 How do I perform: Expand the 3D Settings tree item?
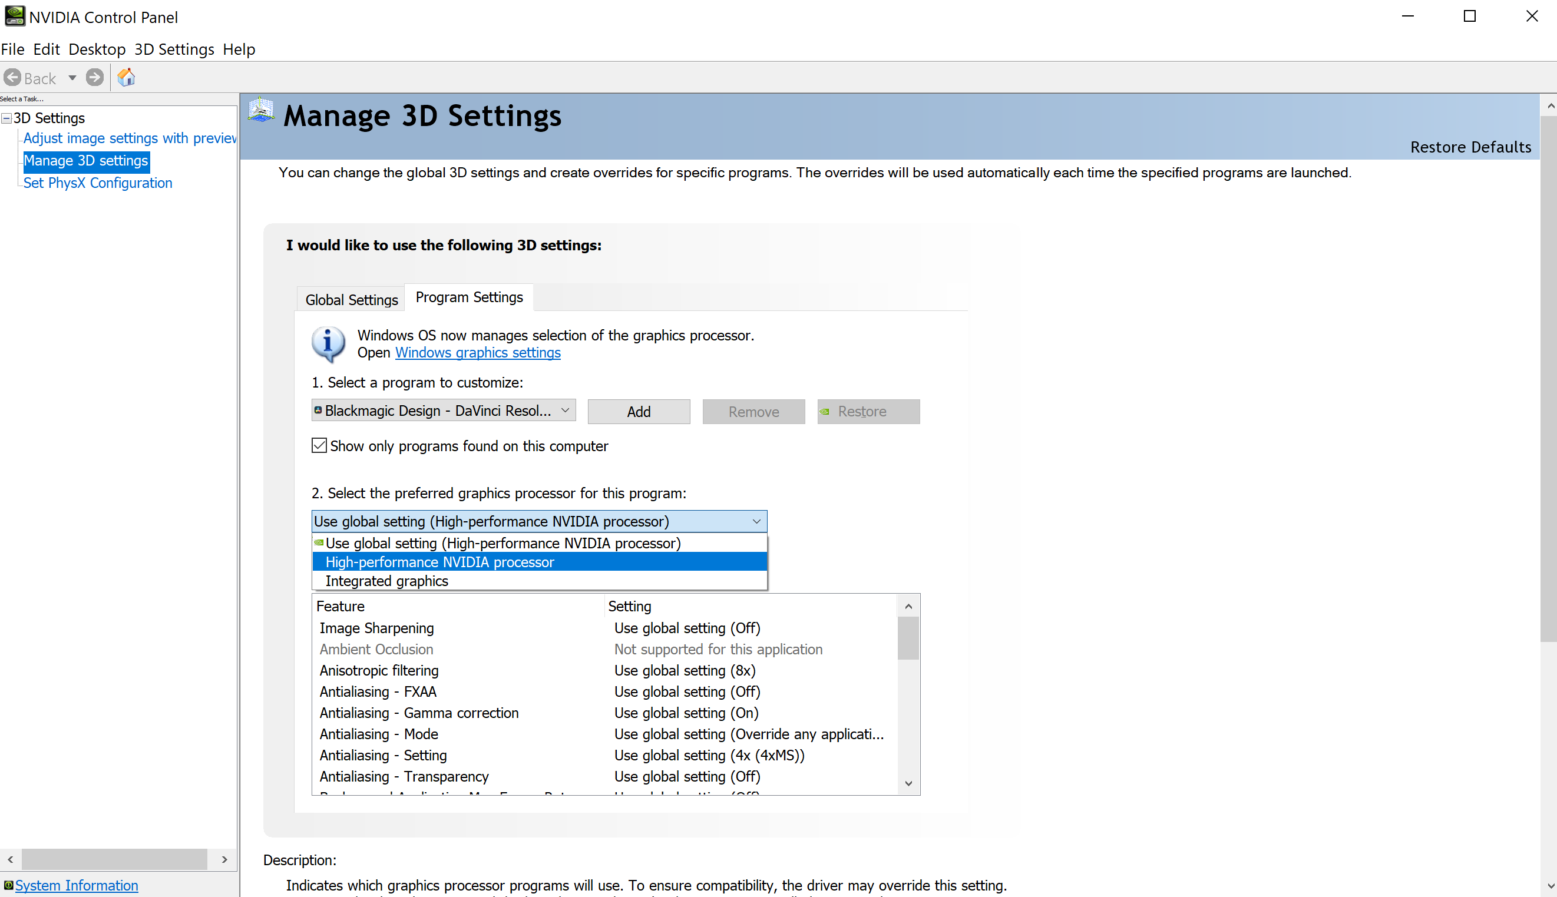(8, 117)
